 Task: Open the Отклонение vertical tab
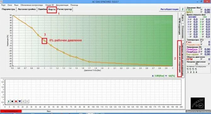click(183, 32)
